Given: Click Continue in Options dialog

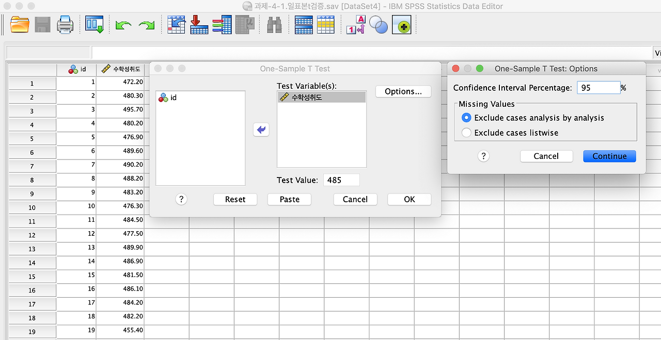Looking at the screenshot, I should [x=609, y=156].
